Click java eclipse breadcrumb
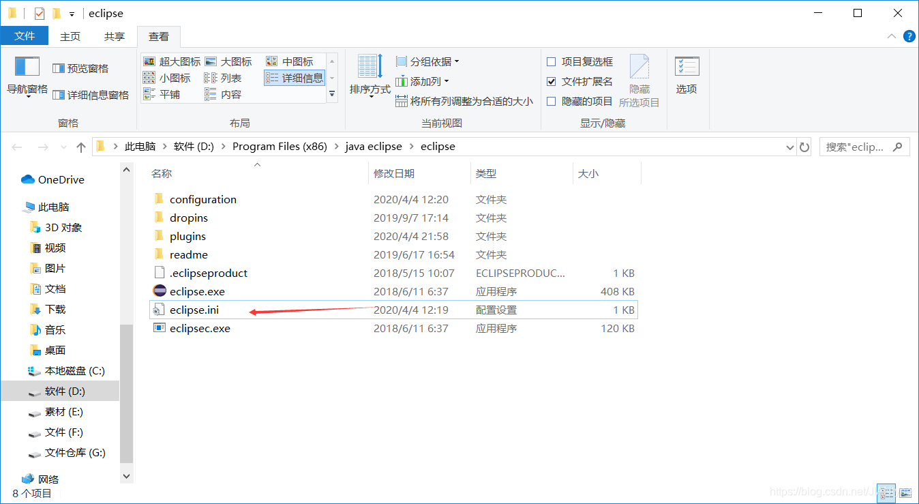Viewport: 919px width, 504px height. click(x=374, y=147)
